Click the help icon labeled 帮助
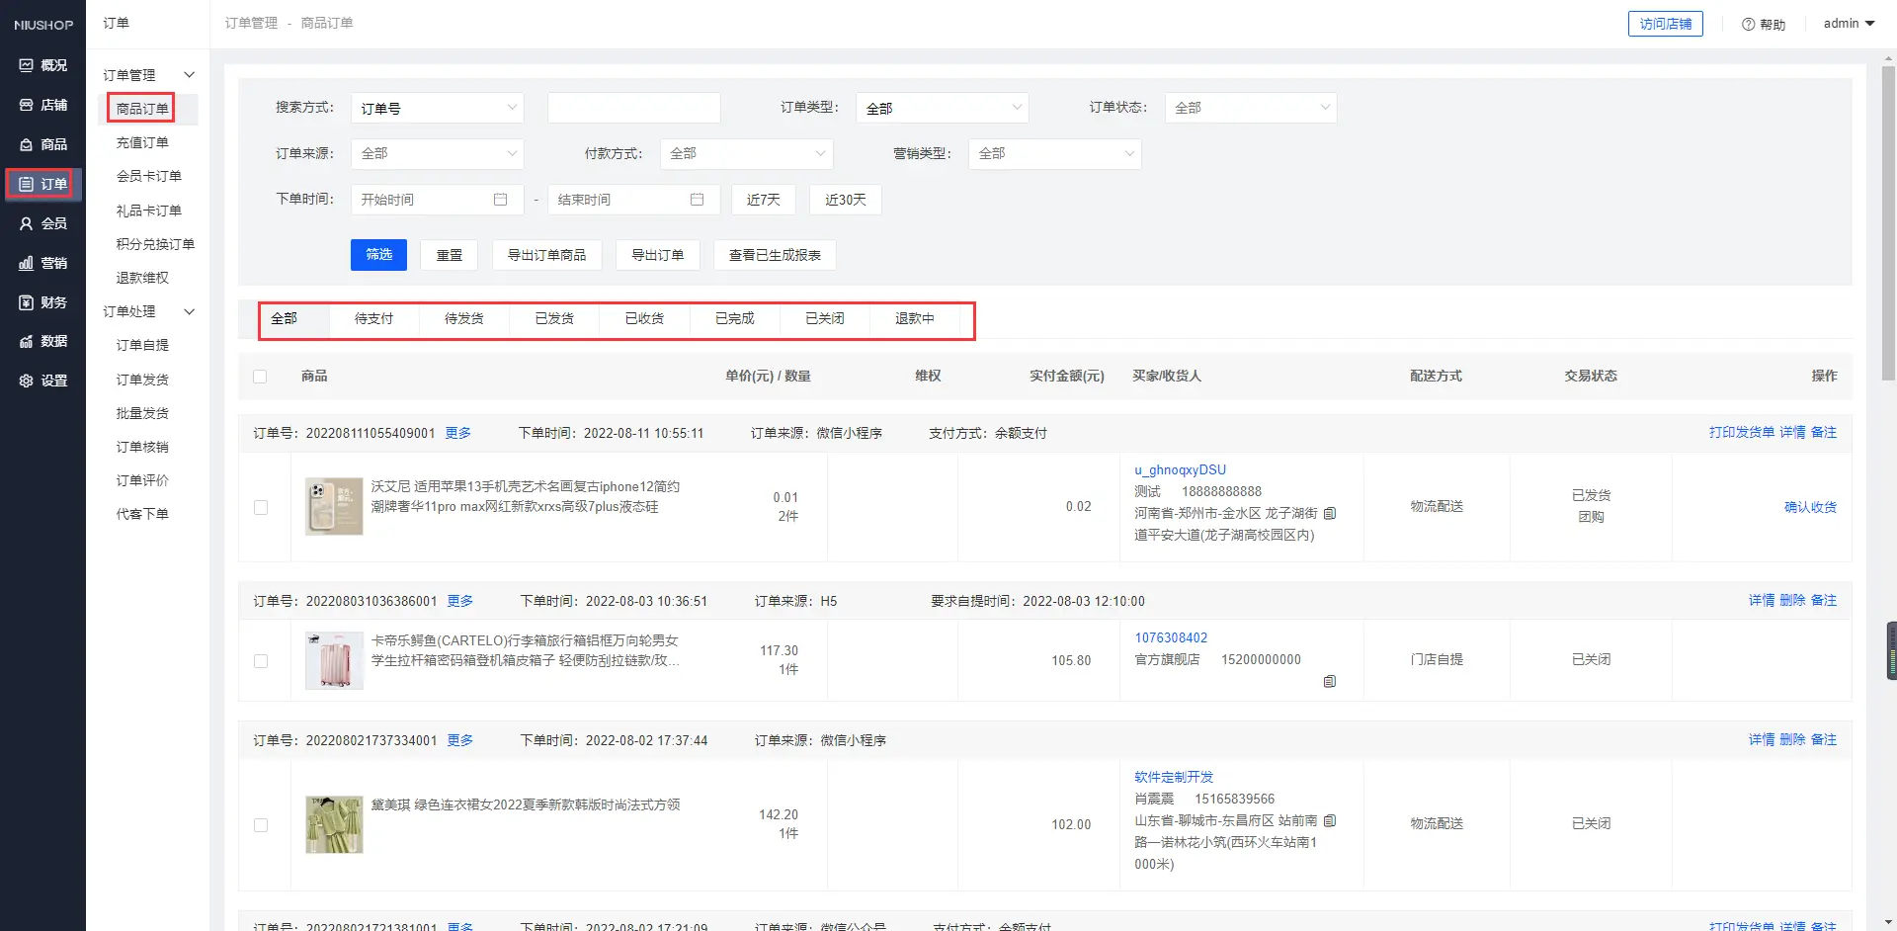This screenshot has height=931, width=1897. click(1748, 25)
